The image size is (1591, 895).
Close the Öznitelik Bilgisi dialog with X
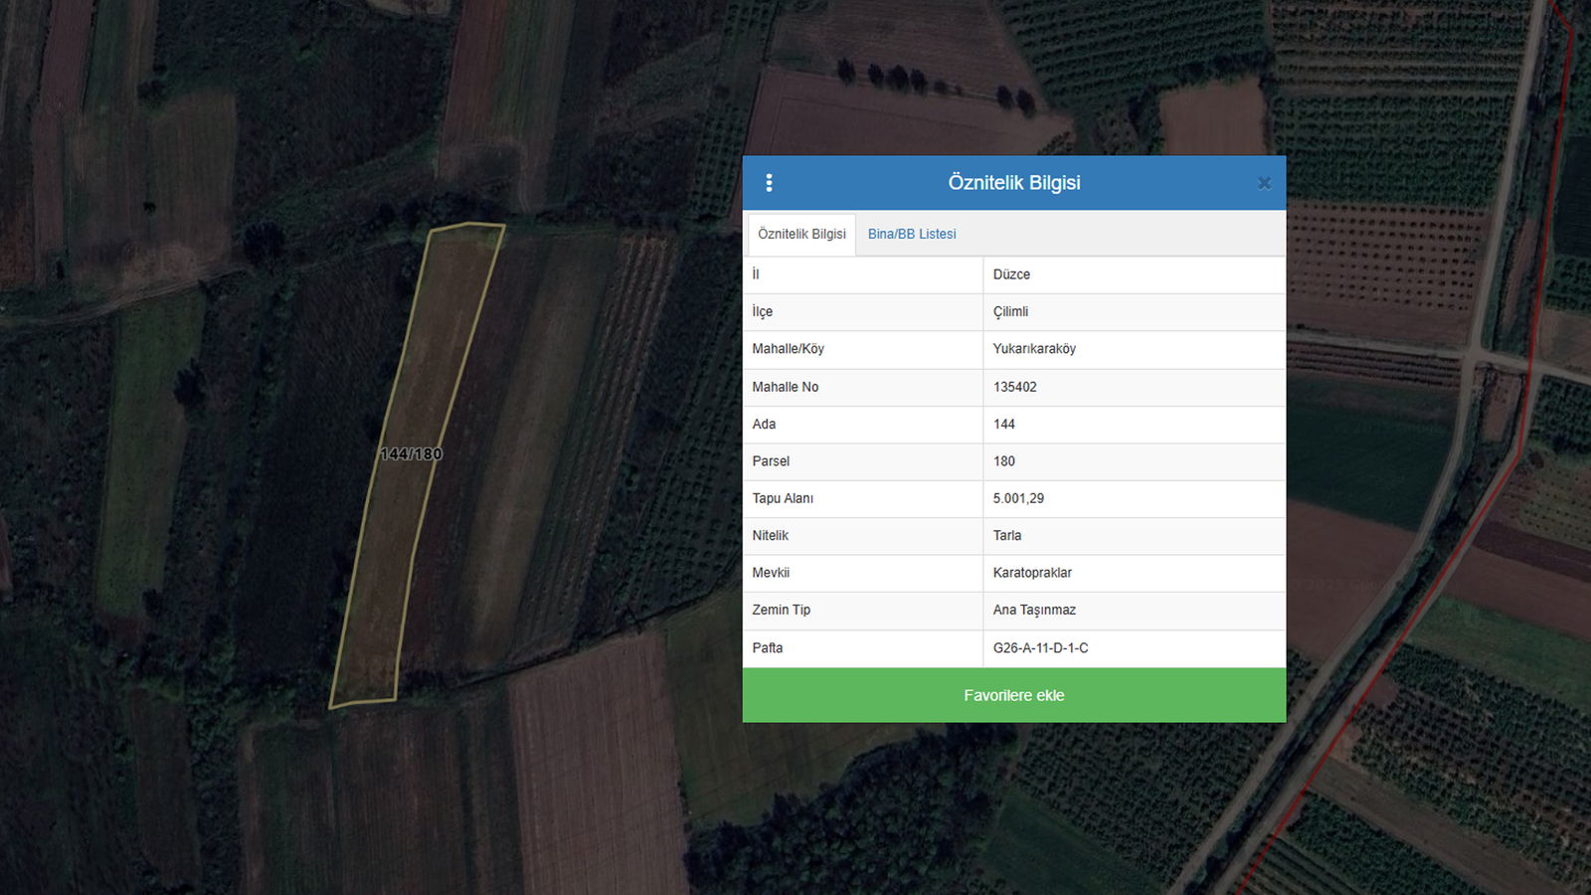point(1264,183)
